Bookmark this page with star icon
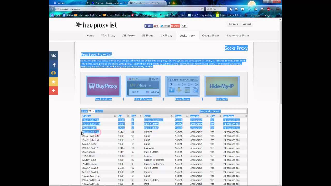Screen dimensions: 331x186 (231, 9)
